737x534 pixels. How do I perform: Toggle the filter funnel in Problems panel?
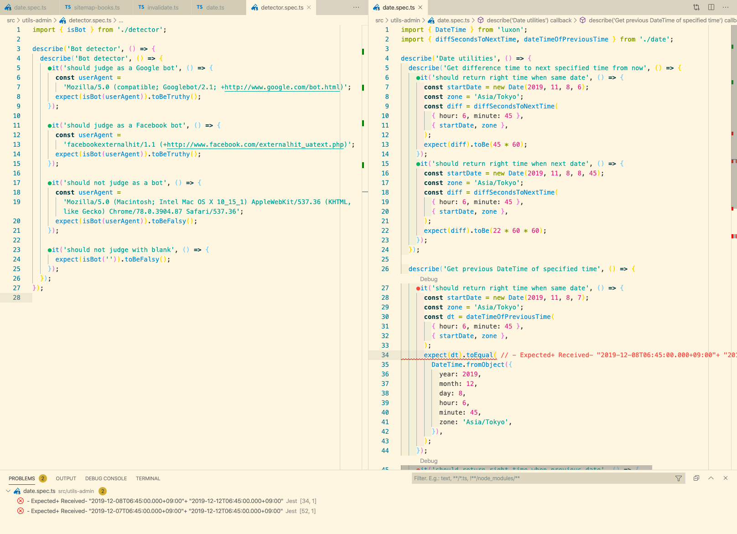click(678, 478)
